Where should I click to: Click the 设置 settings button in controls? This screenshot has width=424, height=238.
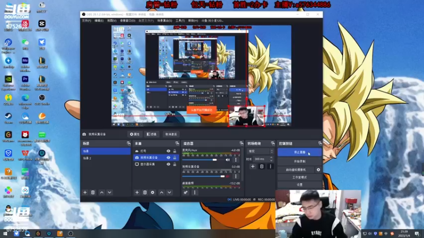coord(299,185)
